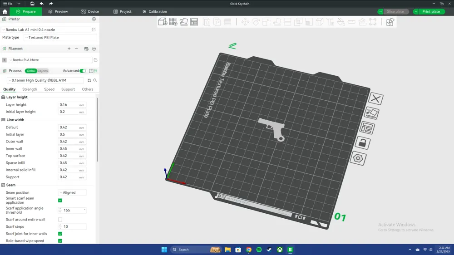Screen dimensions: 454x255
Task: Click the Slice plate button
Action: [395, 12]
